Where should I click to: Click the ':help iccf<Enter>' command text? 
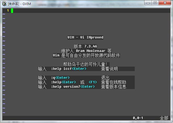(69, 69)
